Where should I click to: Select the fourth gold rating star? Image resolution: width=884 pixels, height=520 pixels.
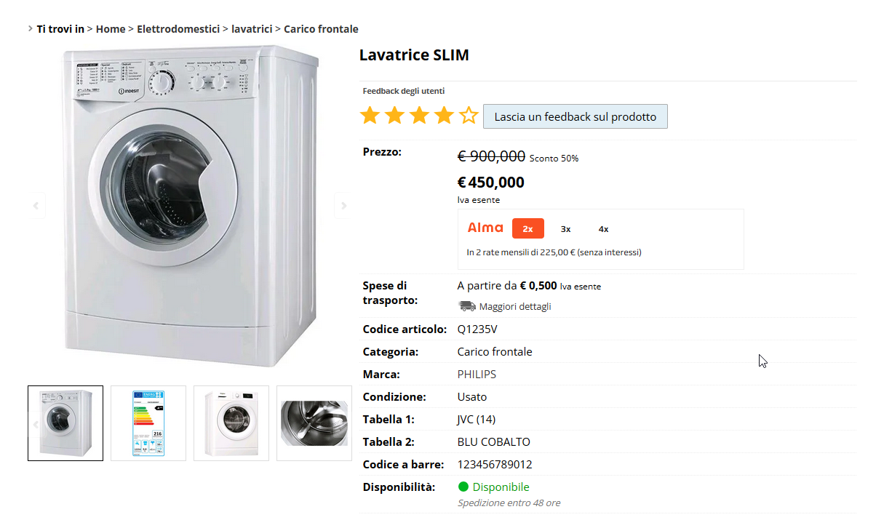pyautogui.click(x=444, y=115)
